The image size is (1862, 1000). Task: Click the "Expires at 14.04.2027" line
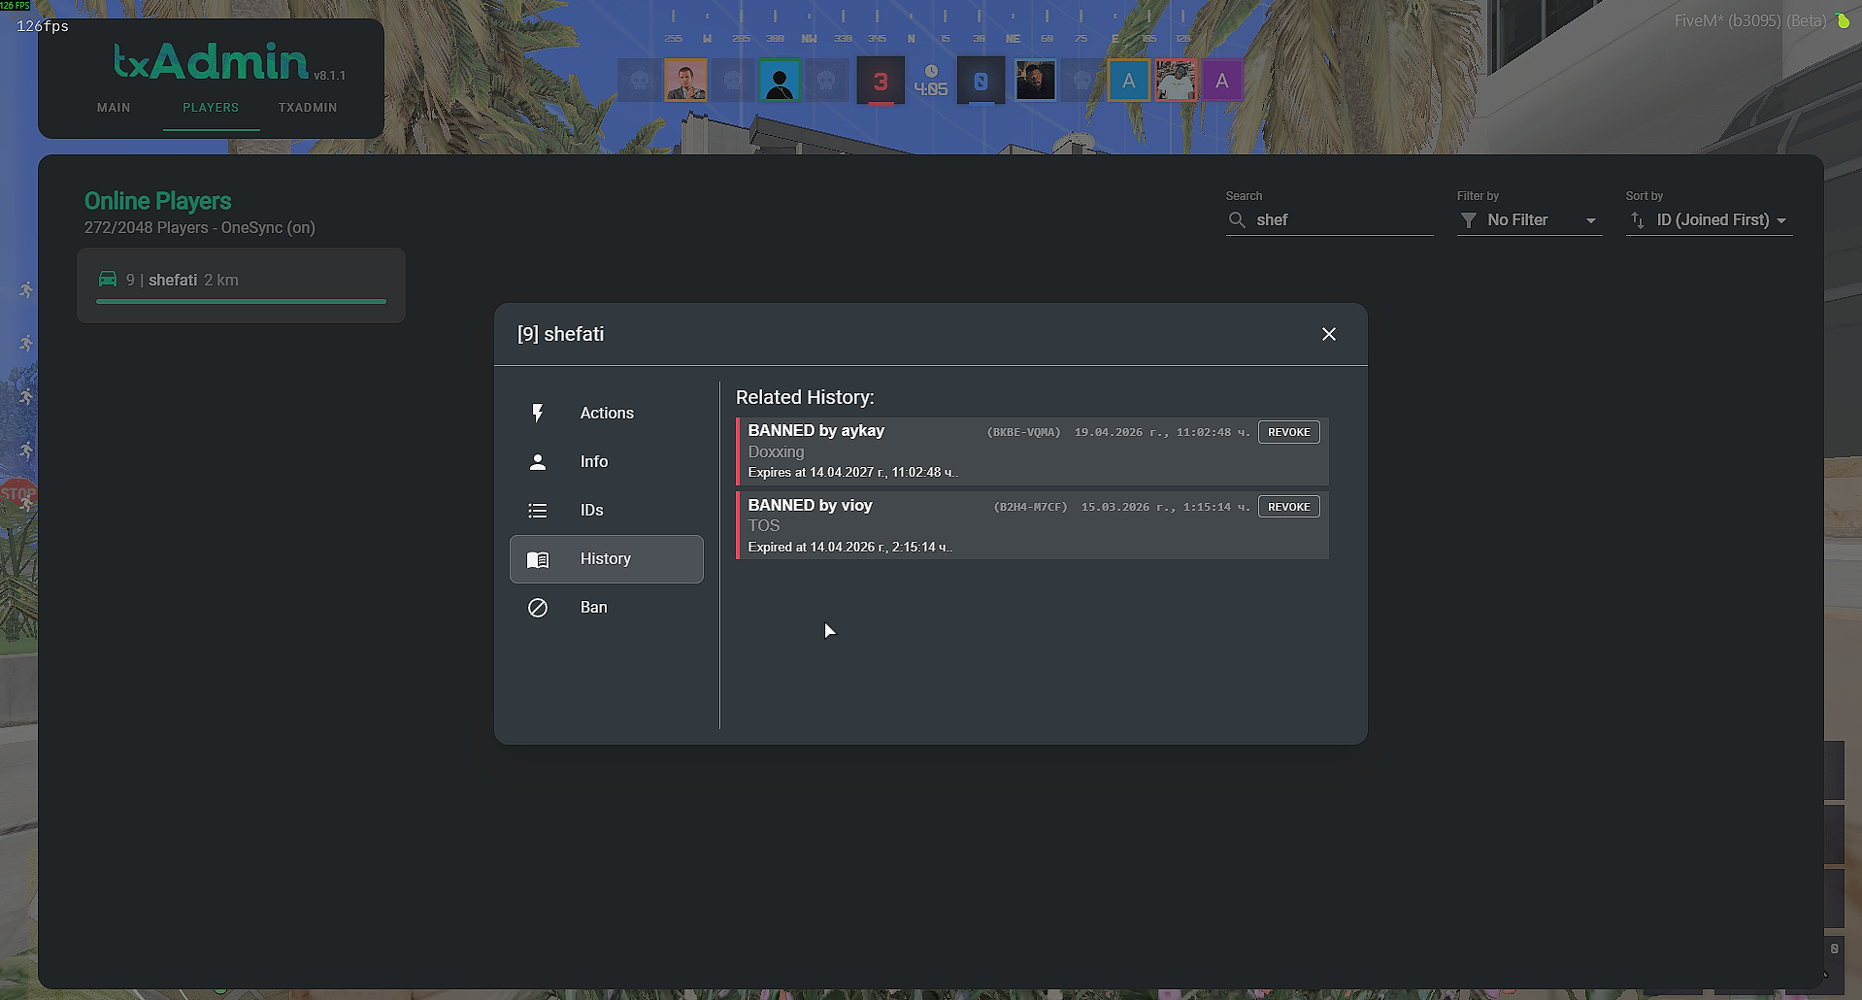[852, 473]
